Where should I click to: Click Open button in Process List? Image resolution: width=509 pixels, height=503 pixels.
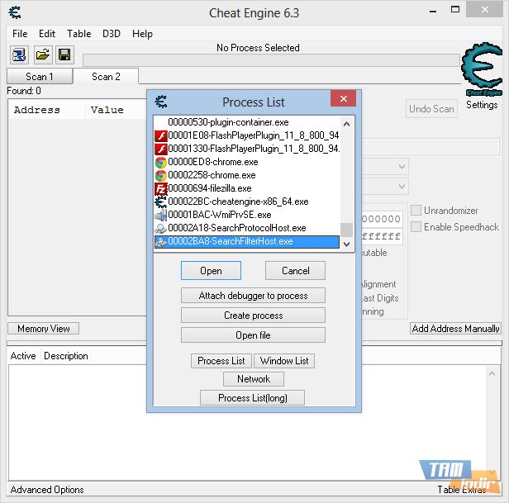click(x=211, y=271)
